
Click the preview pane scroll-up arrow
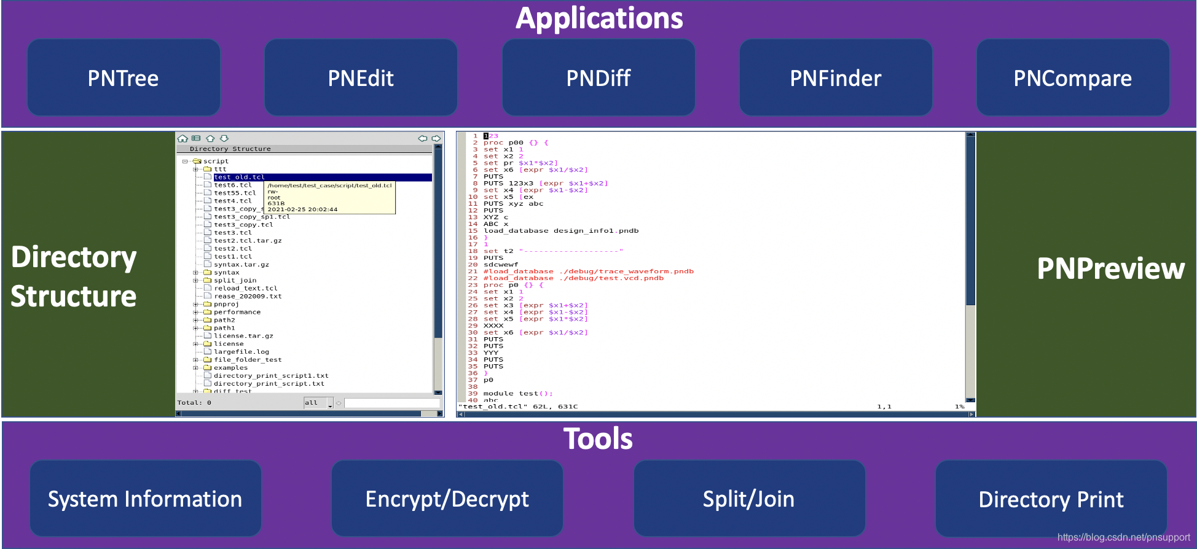click(970, 135)
